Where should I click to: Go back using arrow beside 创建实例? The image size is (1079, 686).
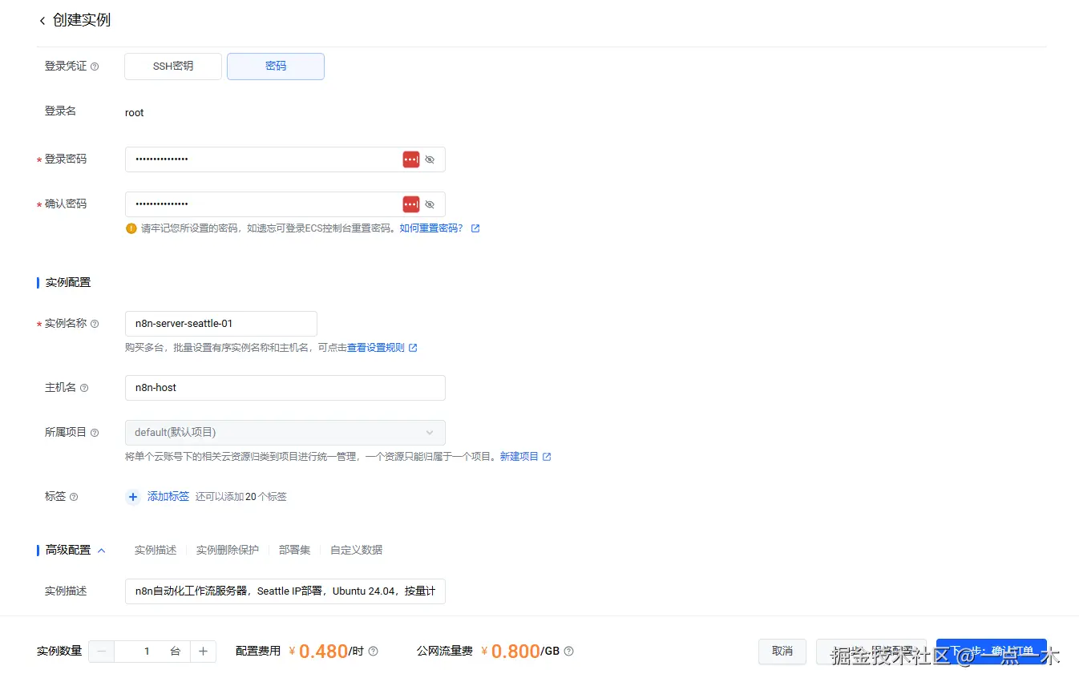coord(42,20)
